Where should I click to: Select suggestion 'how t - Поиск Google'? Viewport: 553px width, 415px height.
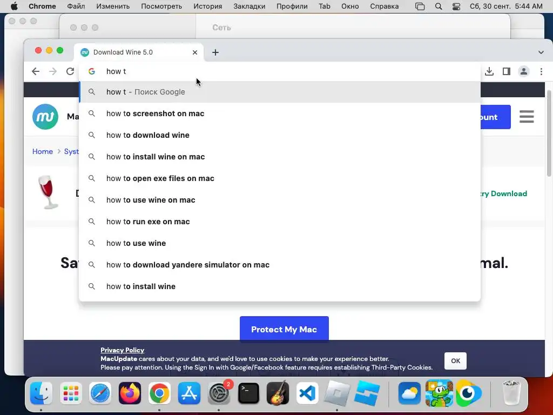click(x=280, y=92)
